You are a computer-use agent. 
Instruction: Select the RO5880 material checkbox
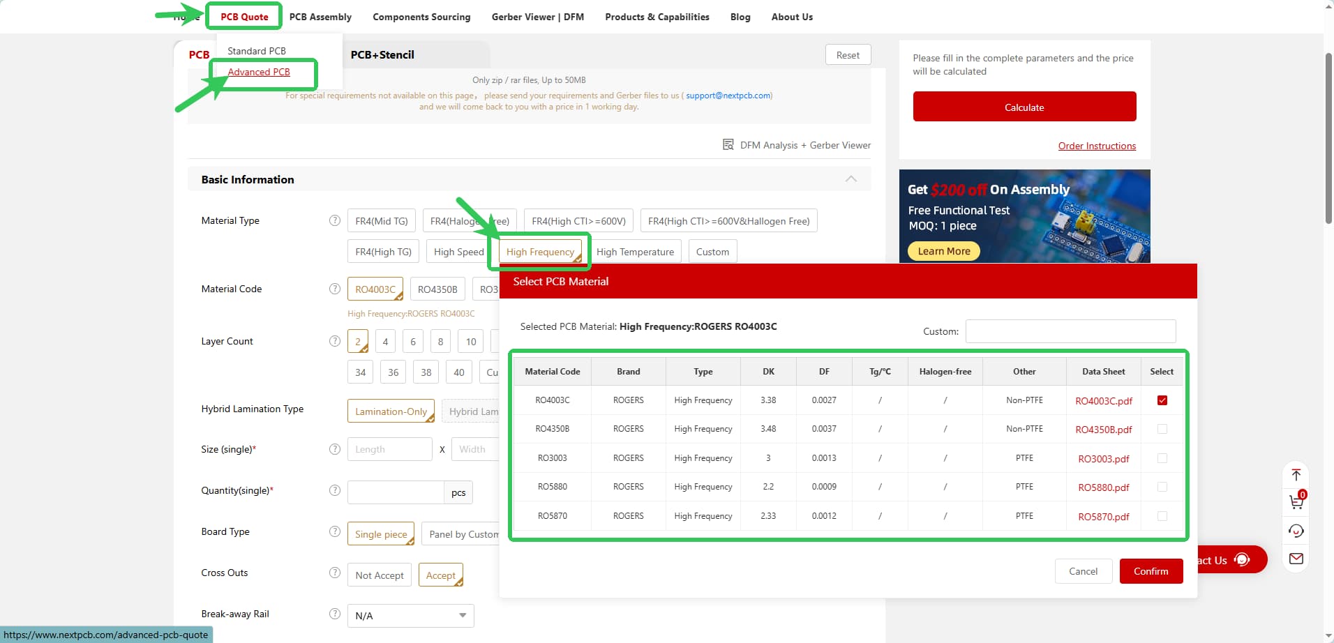(x=1162, y=487)
